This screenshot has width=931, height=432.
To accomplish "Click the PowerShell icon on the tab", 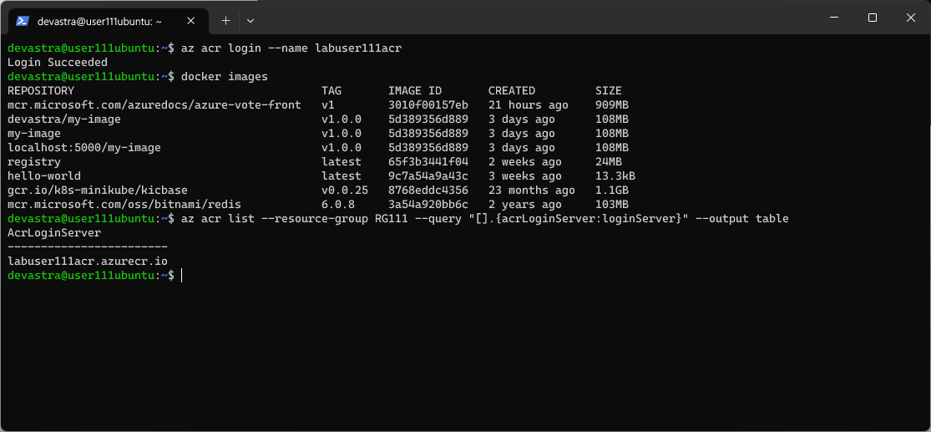I will [x=23, y=21].
